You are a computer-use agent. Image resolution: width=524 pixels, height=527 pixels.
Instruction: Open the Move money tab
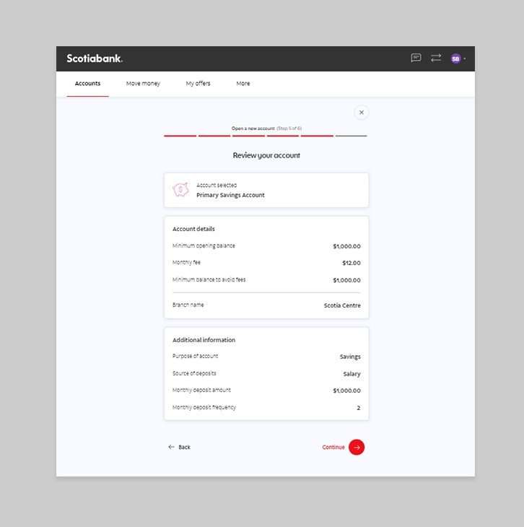click(143, 84)
